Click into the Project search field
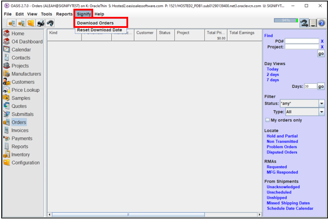The width and height of the screenshot is (328, 219). (302, 46)
